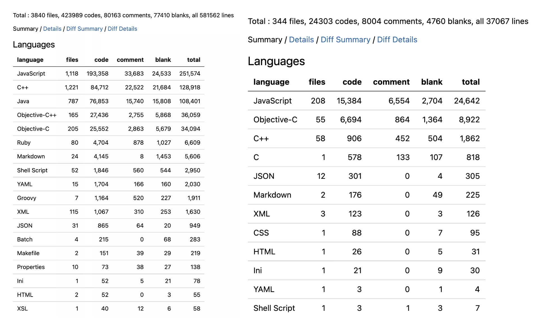Screen dimensions: 537x329
Task: Select the Properties language cell
Action: click(x=31, y=267)
